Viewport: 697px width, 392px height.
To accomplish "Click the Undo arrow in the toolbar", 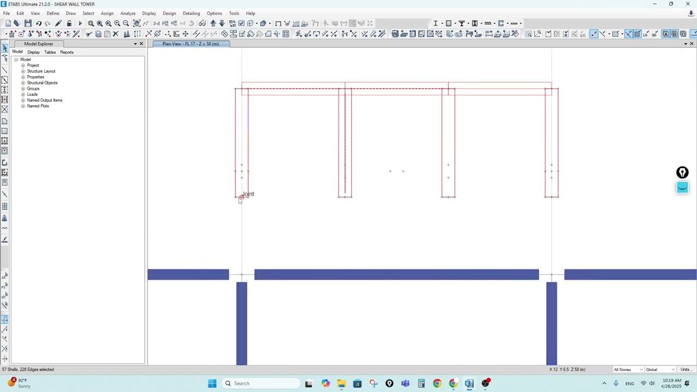I will (x=39, y=23).
